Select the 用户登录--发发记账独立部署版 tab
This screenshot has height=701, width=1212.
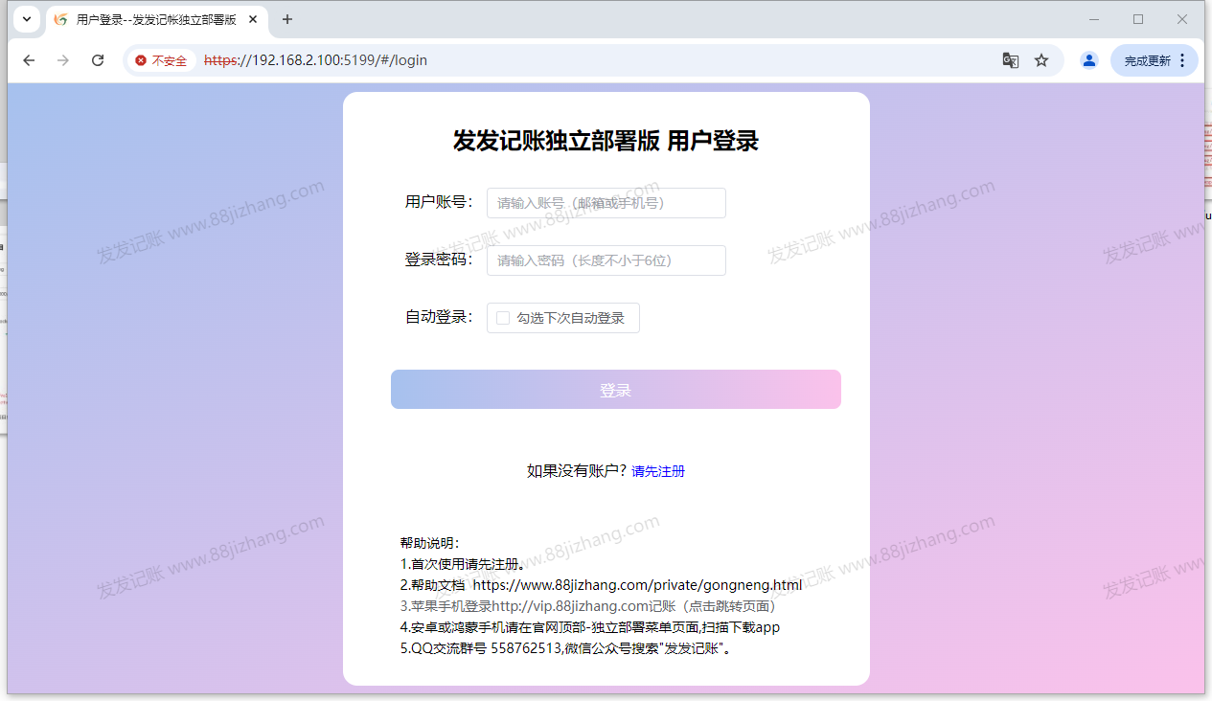(x=156, y=19)
